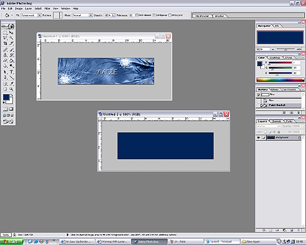
Task: Hide the Background layer with eye icon
Action: 258,138
